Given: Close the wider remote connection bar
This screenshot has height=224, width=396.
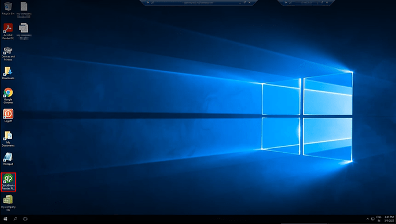Looking at the screenshot, I should point(250,2).
